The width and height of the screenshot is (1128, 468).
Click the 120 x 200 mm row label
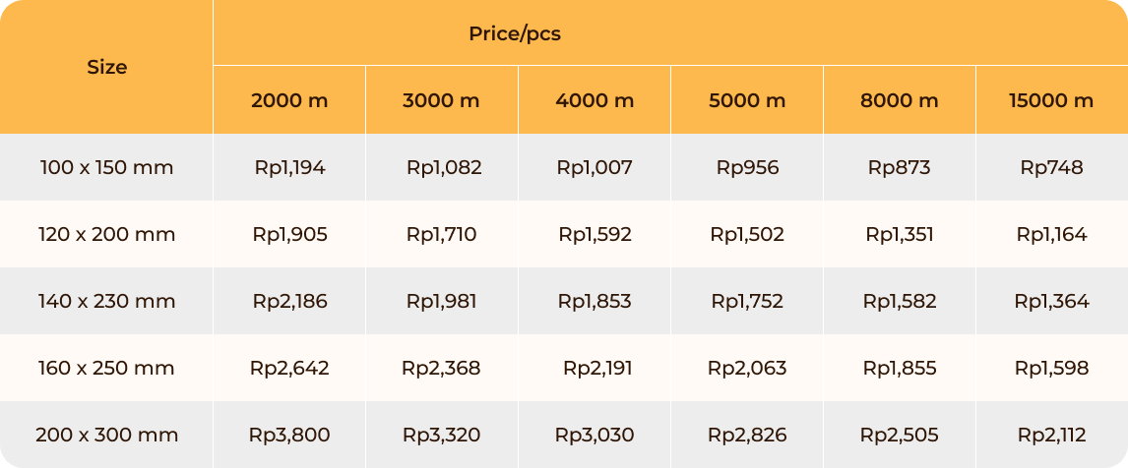point(106,234)
